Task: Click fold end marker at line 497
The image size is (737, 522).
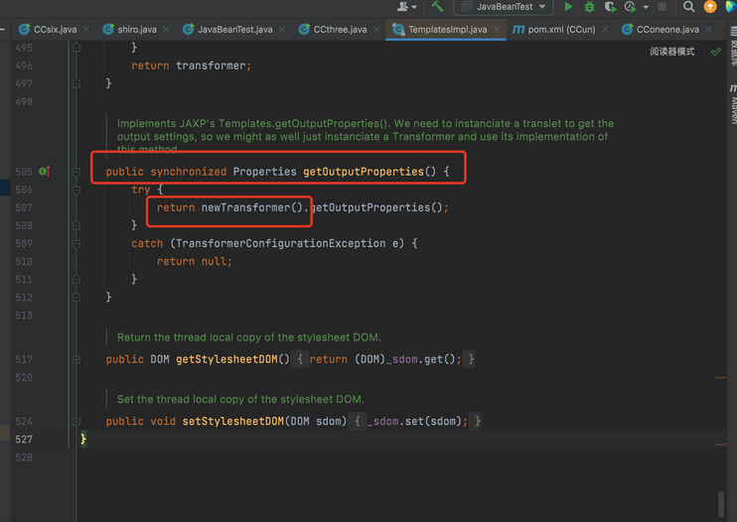Action: point(76,83)
